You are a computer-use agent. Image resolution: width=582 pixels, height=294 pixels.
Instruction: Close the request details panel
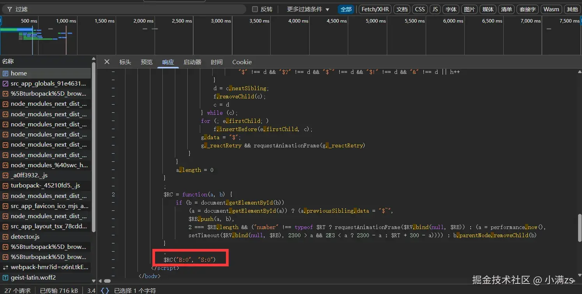(x=107, y=62)
